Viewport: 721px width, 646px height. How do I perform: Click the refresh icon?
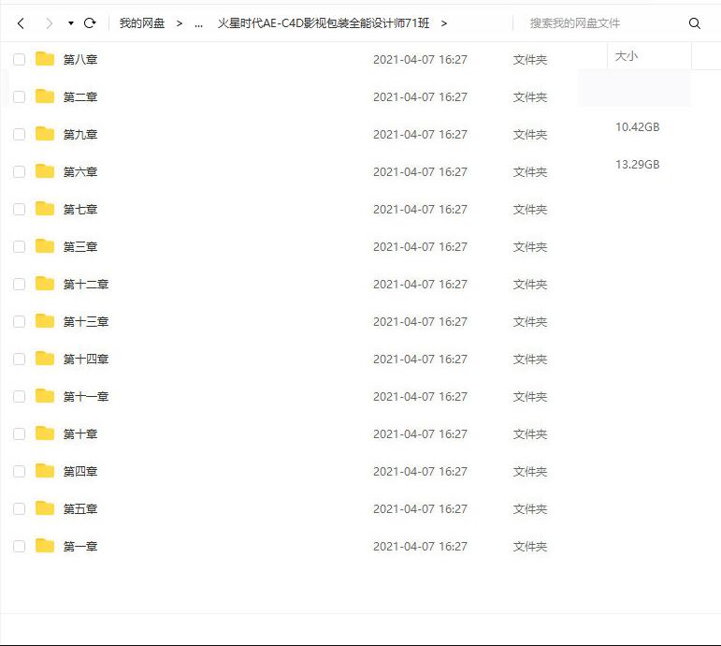point(90,23)
